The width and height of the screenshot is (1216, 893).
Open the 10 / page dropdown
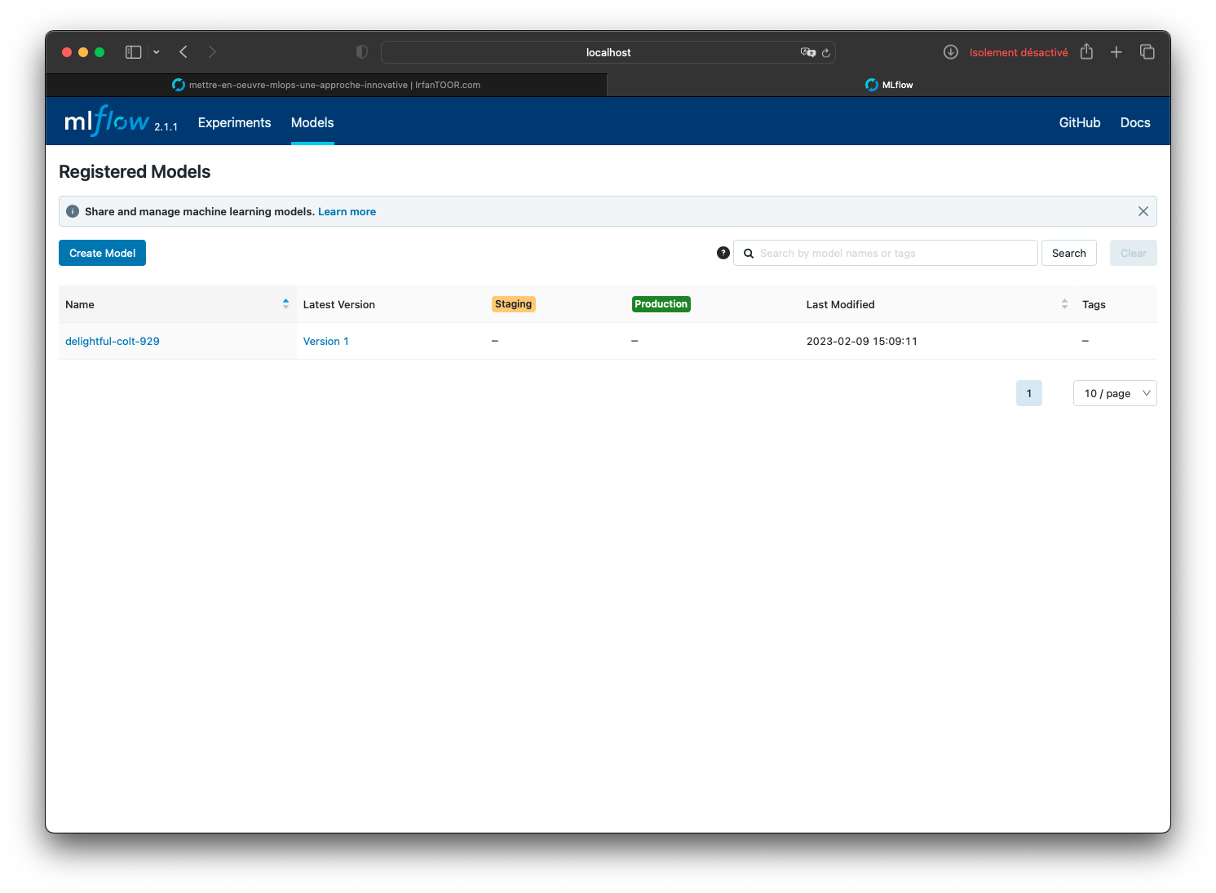click(1115, 393)
